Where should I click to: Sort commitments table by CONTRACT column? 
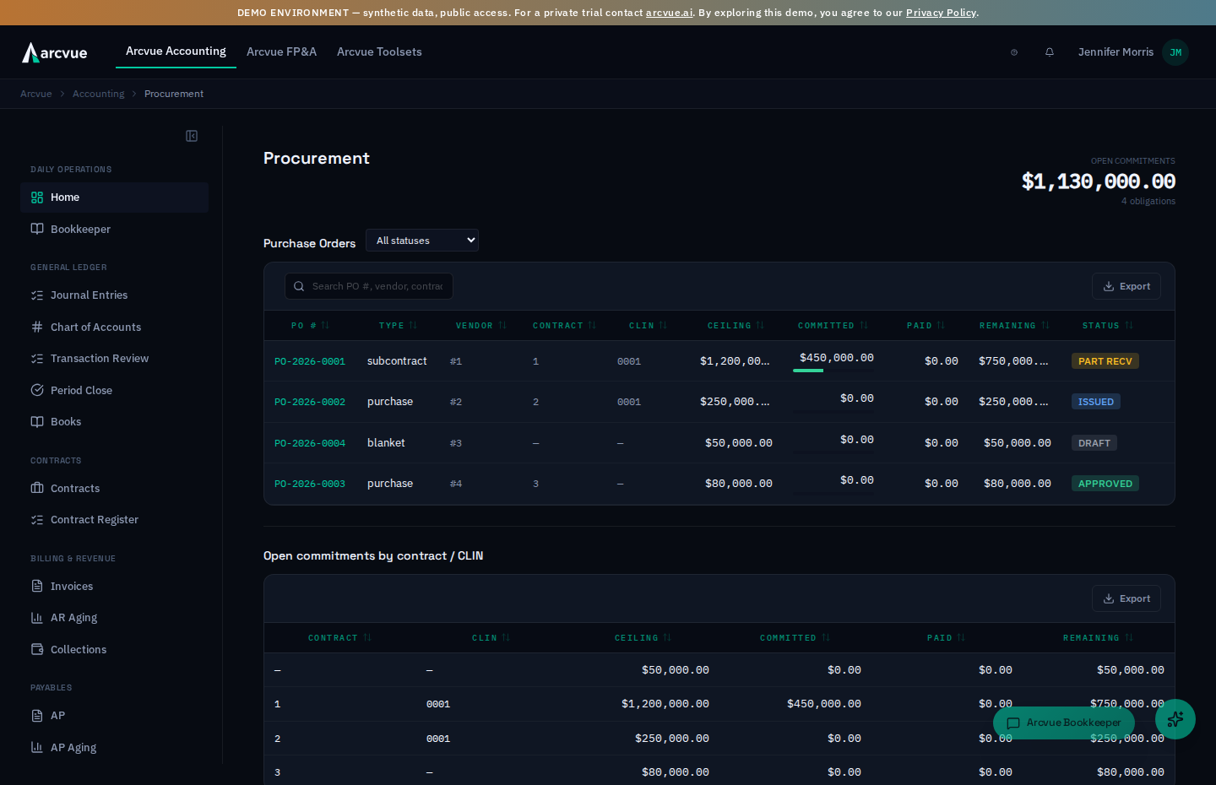click(x=339, y=638)
